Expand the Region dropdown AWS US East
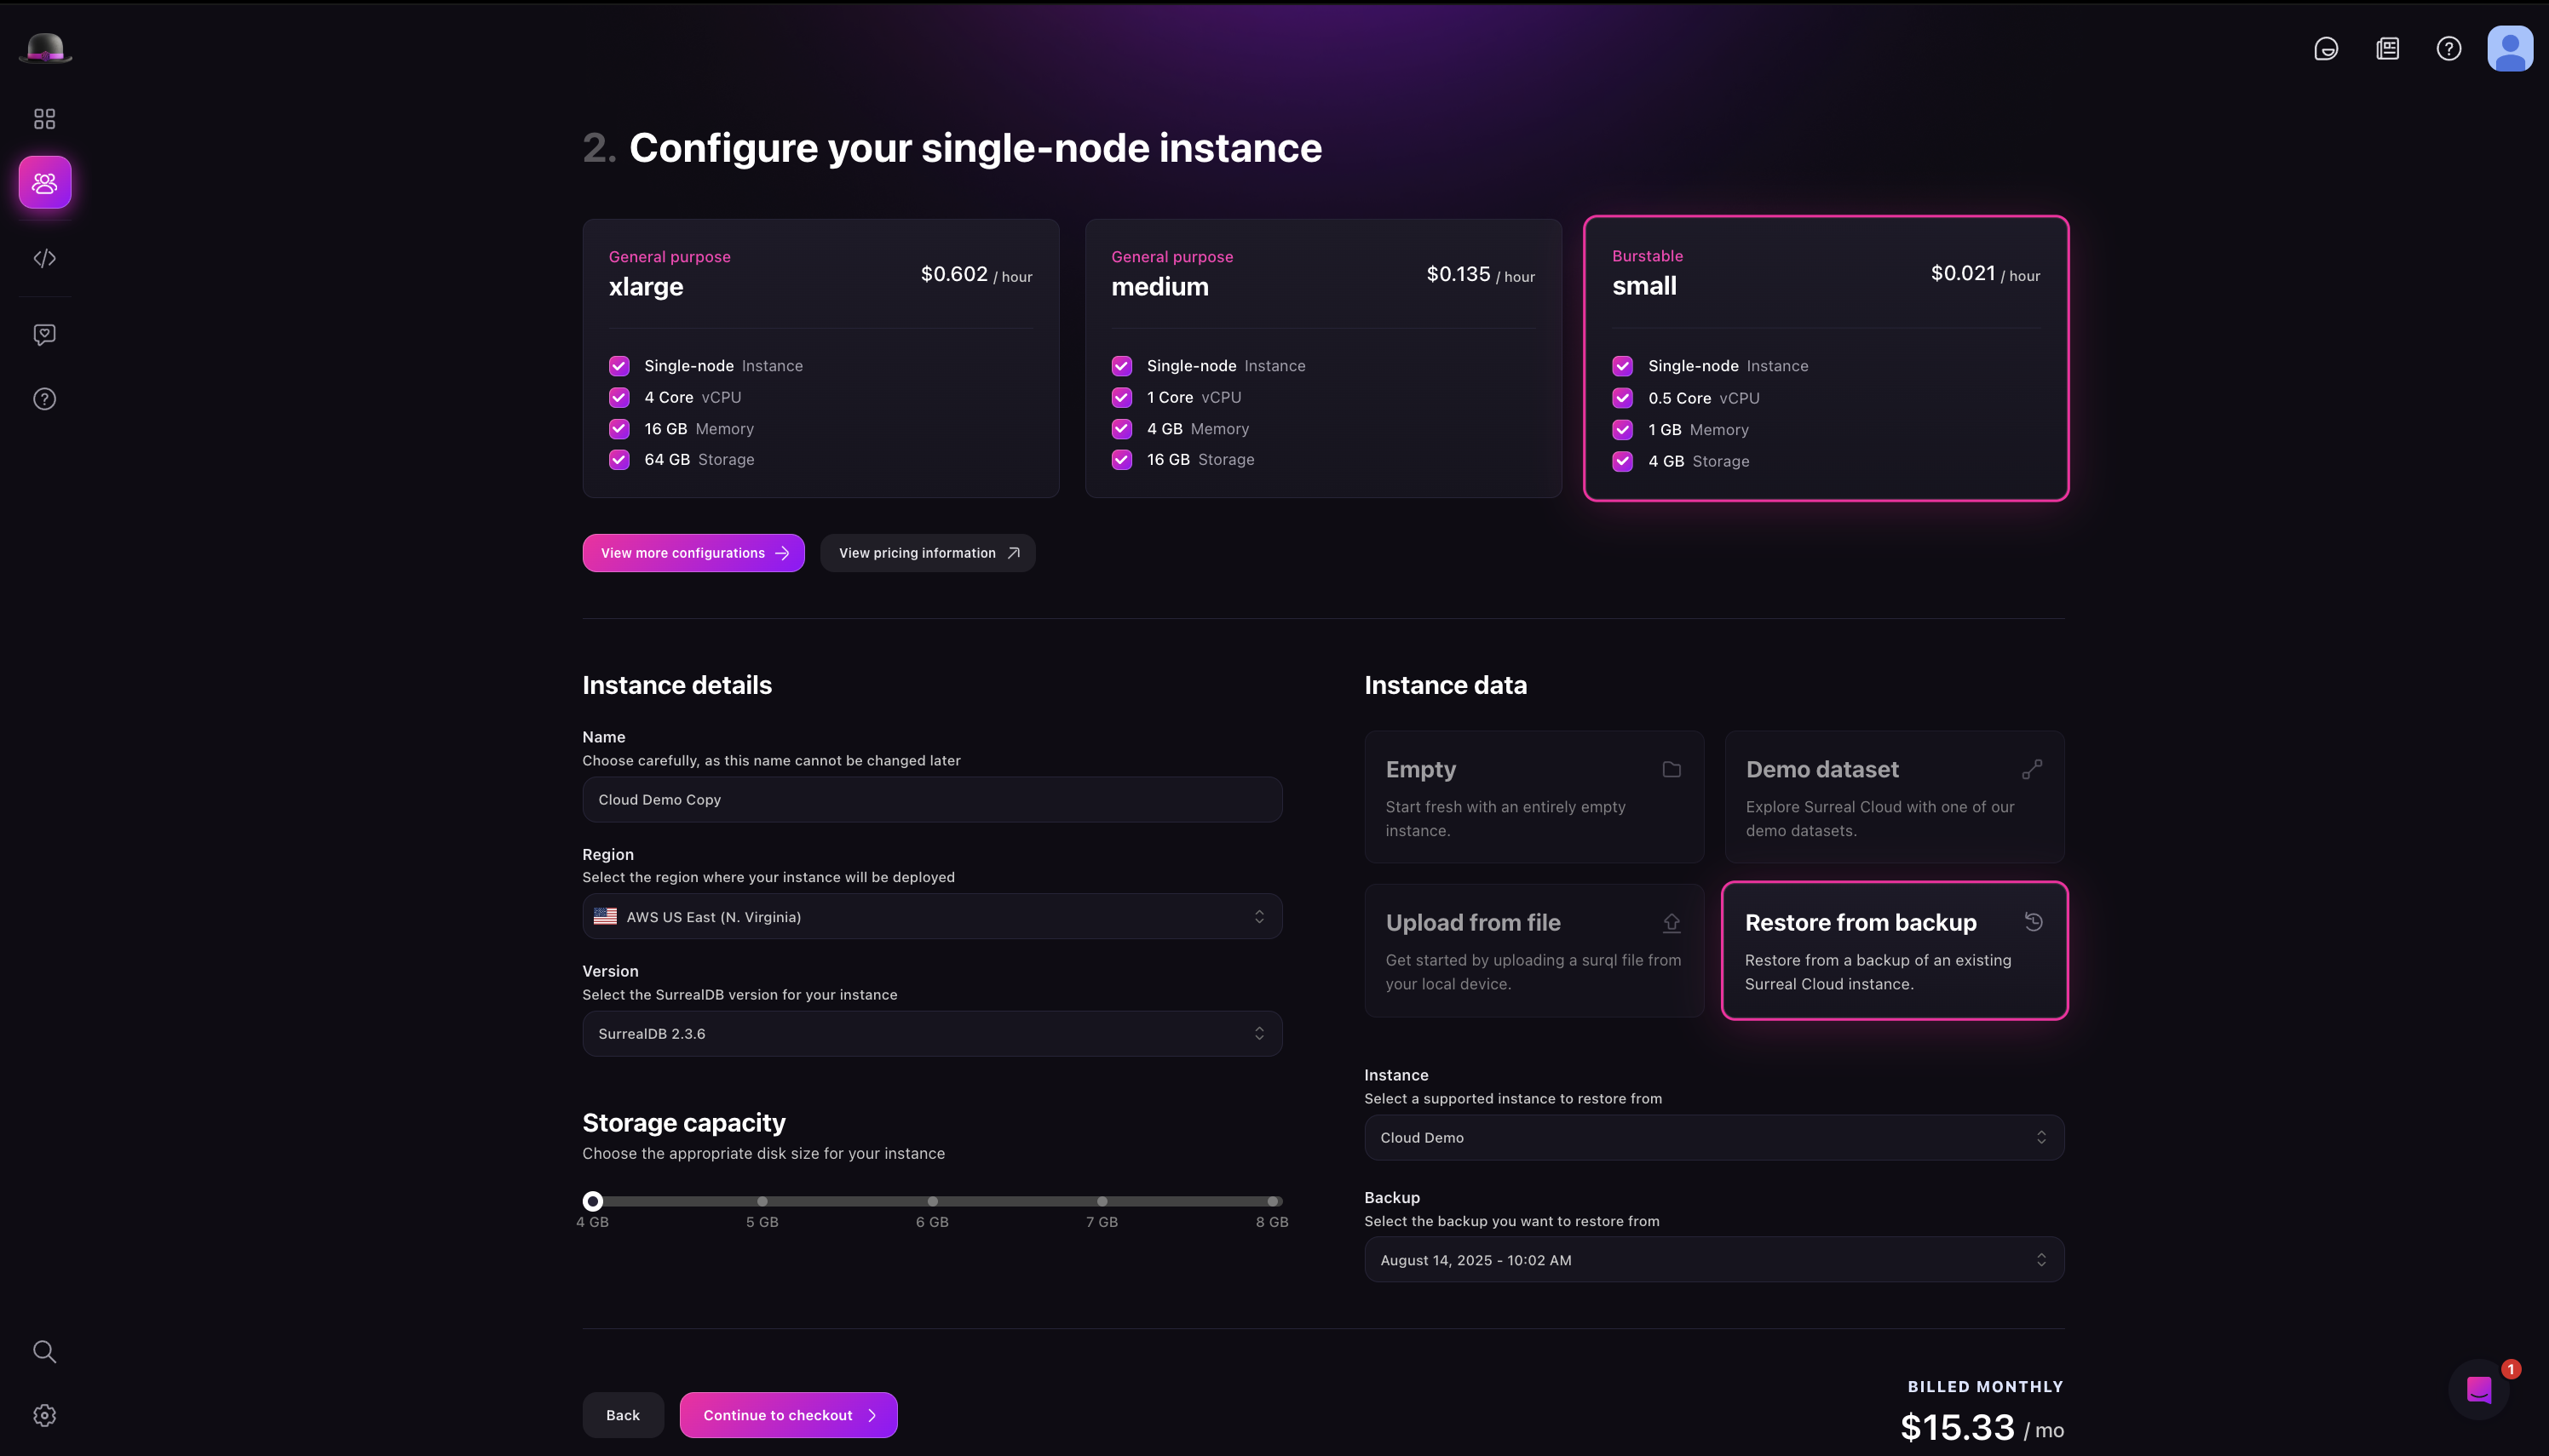This screenshot has width=2549, height=1456. click(x=931, y=916)
